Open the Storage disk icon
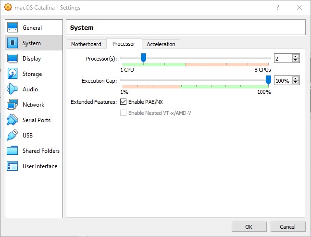 point(12,74)
